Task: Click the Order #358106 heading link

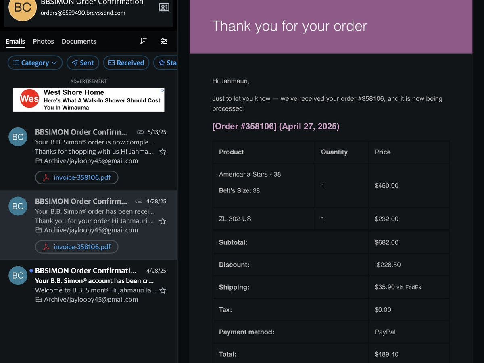Action: (276, 126)
